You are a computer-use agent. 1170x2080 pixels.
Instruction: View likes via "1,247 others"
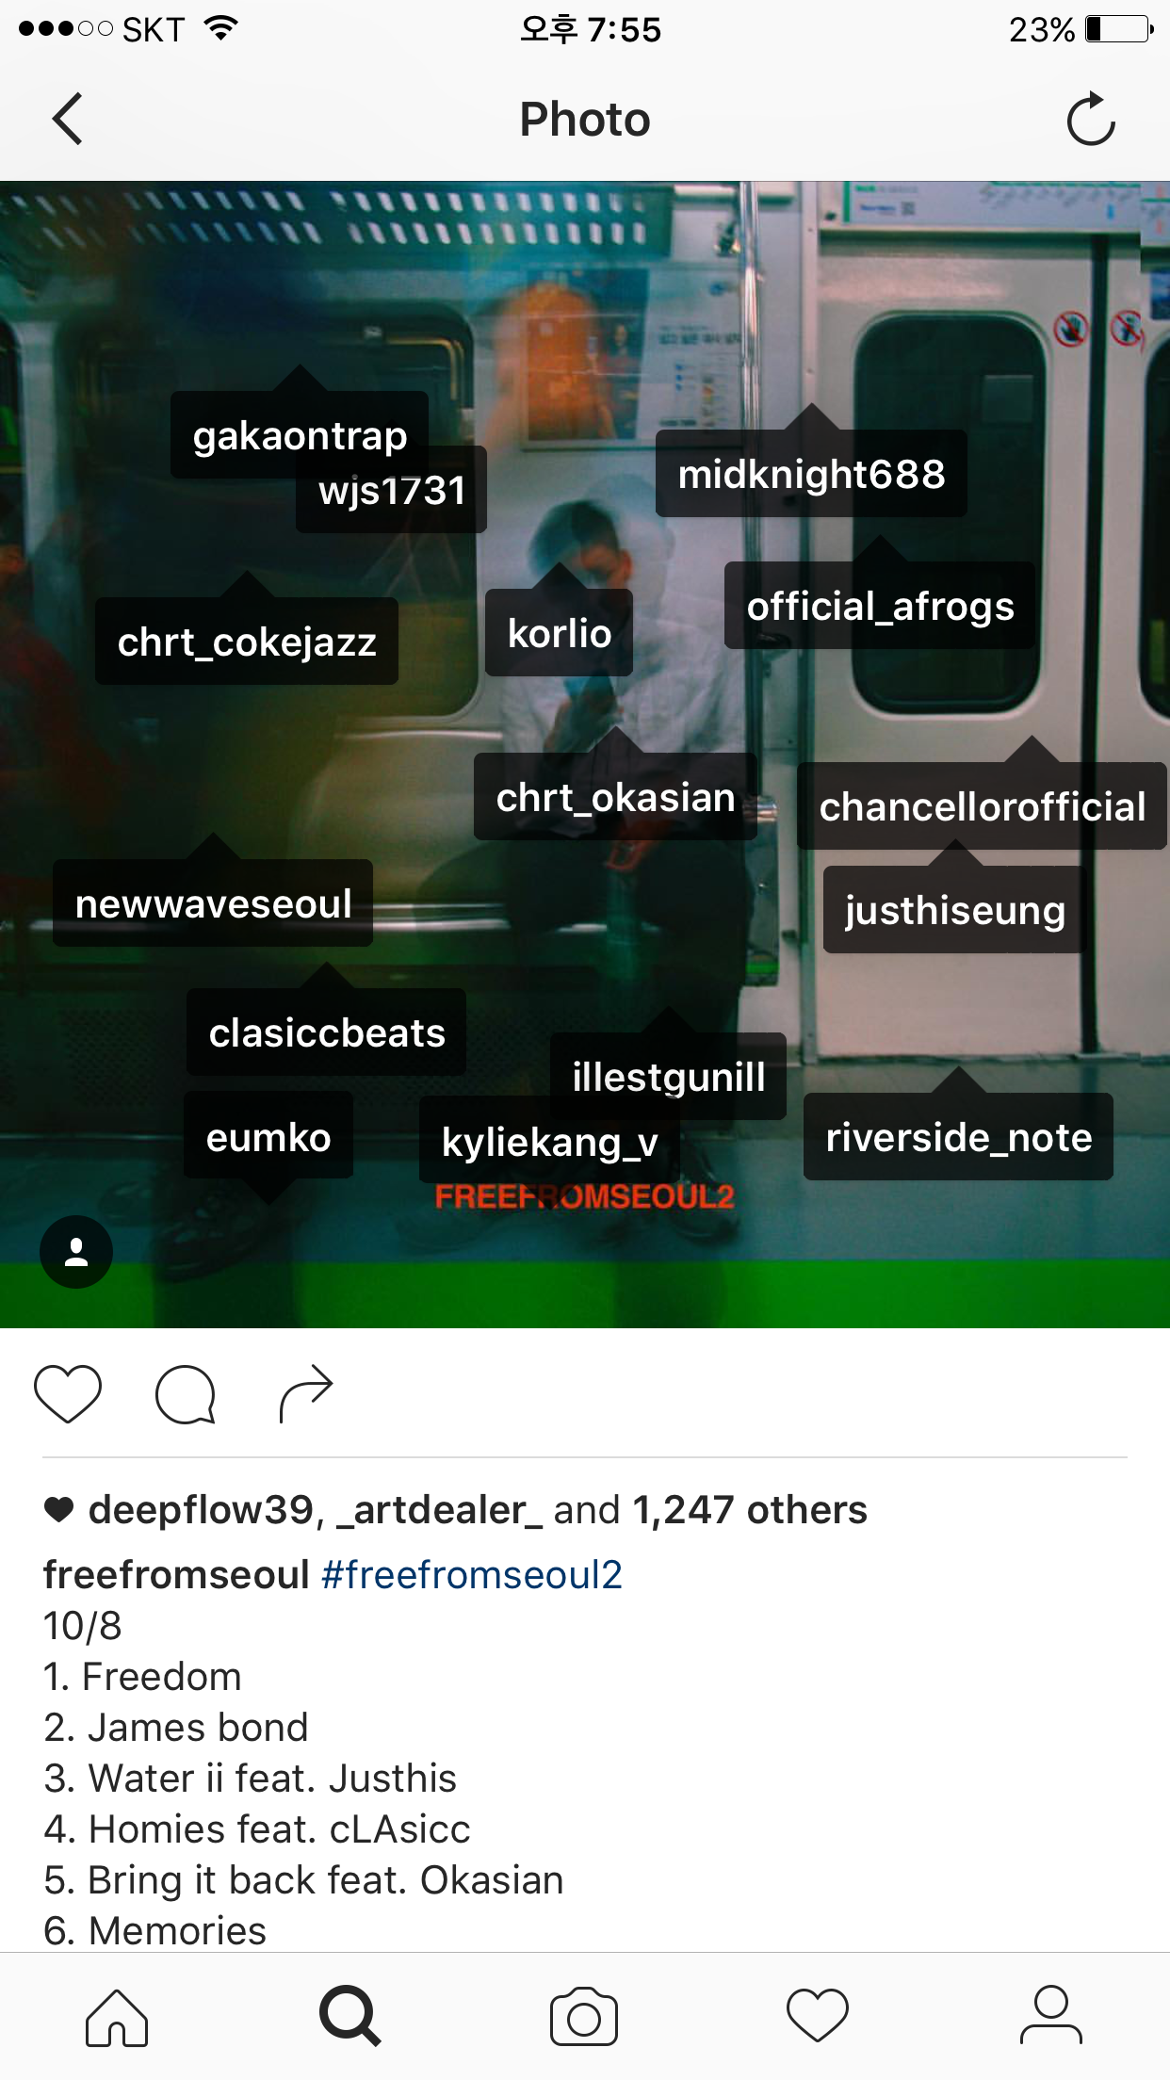pyautogui.click(x=750, y=1510)
